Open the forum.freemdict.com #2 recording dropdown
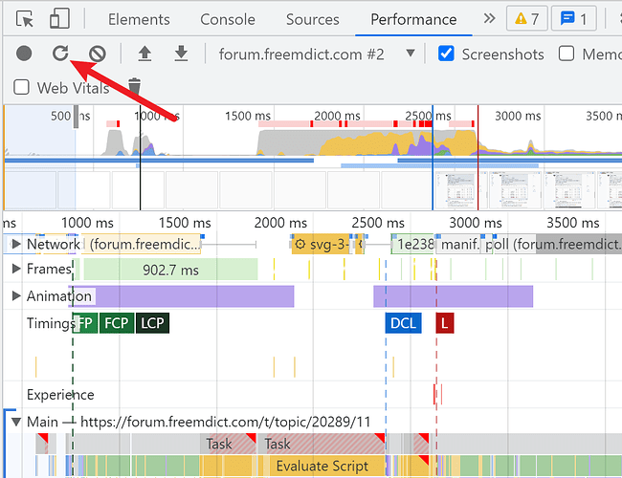Image resolution: width=622 pixels, height=478 pixels. 411,54
